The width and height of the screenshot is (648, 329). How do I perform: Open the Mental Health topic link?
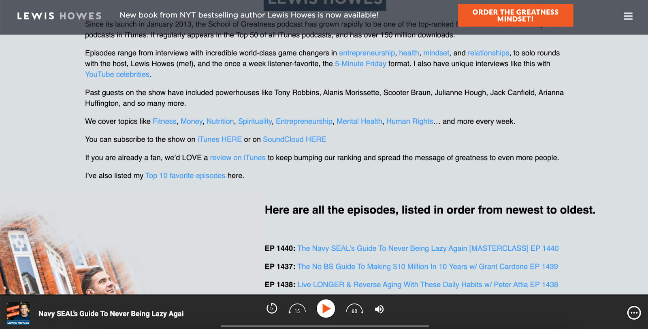point(359,122)
